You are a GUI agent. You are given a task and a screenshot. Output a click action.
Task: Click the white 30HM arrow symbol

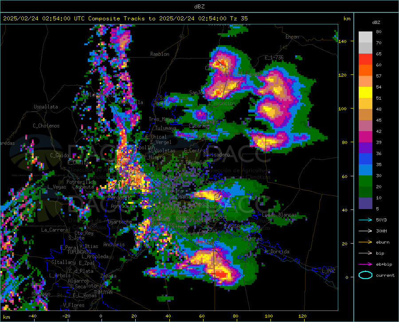point(365,231)
